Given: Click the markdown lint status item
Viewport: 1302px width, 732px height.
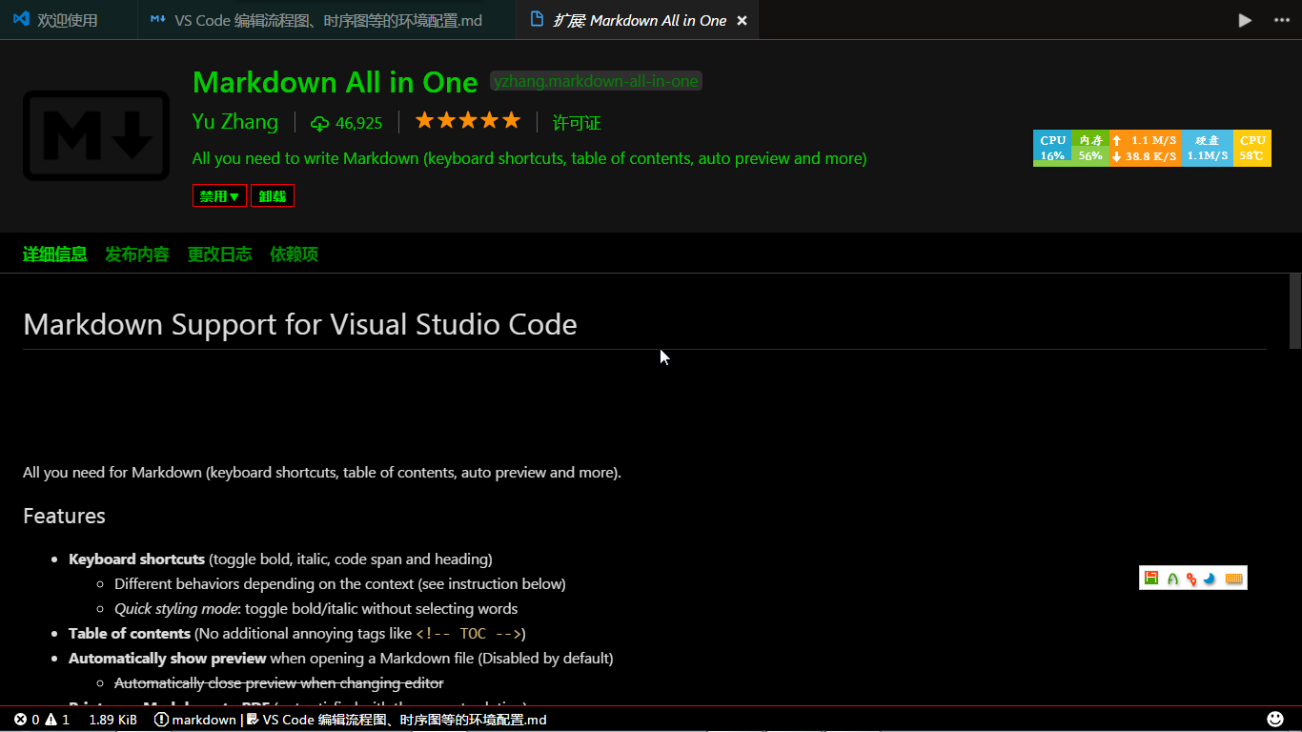Looking at the screenshot, I should coord(195,720).
